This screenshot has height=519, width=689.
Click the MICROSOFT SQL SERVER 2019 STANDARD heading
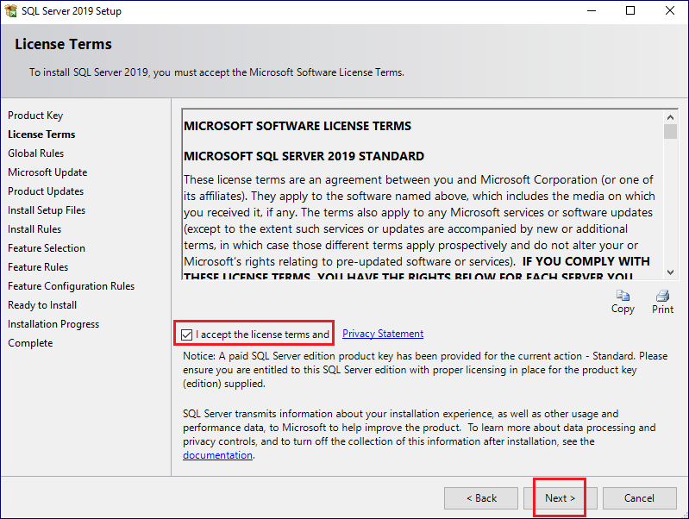pyautogui.click(x=304, y=156)
